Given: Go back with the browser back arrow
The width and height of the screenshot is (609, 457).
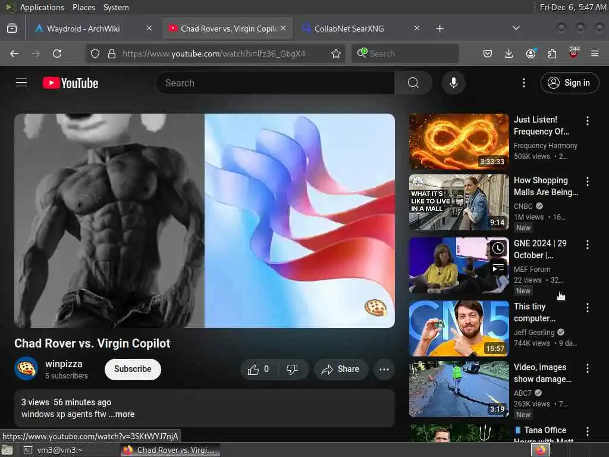Looking at the screenshot, I should tap(14, 54).
